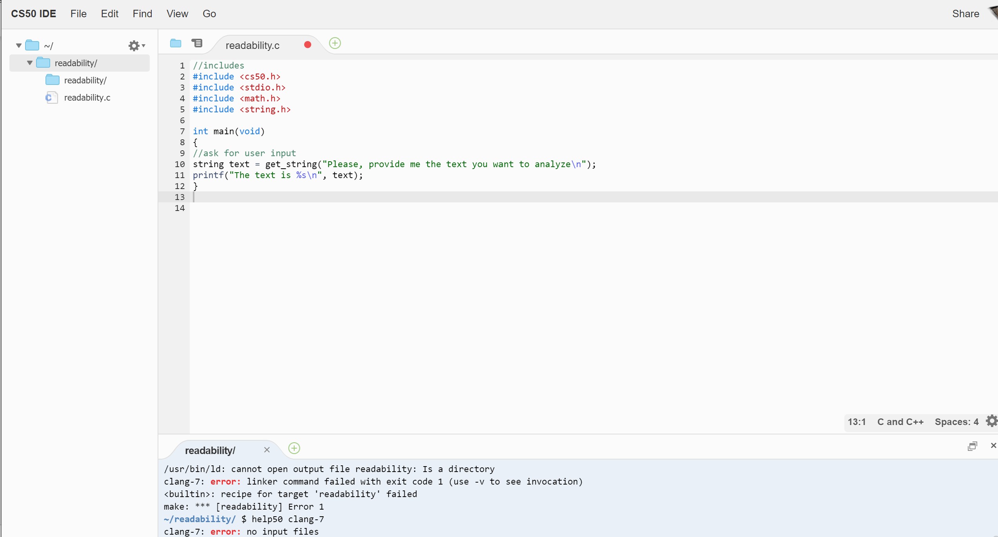This screenshot has height=537, width=998.
Task: Select the top-level readability/ folder row
Action: [x=80, y=63]
